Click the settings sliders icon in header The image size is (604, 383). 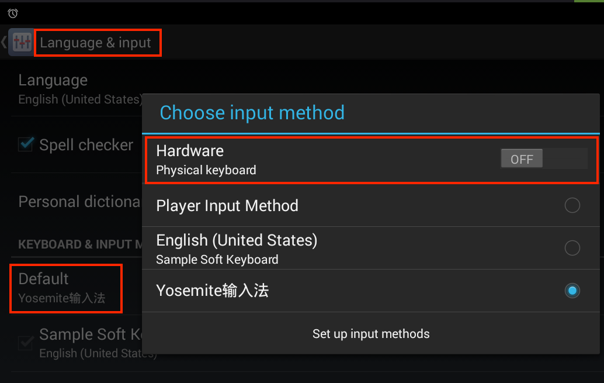coord(22,42)
